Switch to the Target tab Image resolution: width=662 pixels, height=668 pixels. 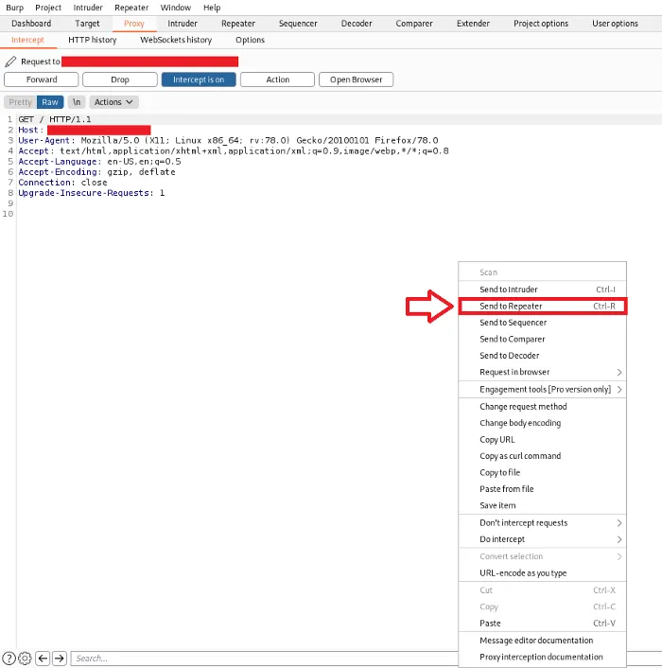coord(87,24)
